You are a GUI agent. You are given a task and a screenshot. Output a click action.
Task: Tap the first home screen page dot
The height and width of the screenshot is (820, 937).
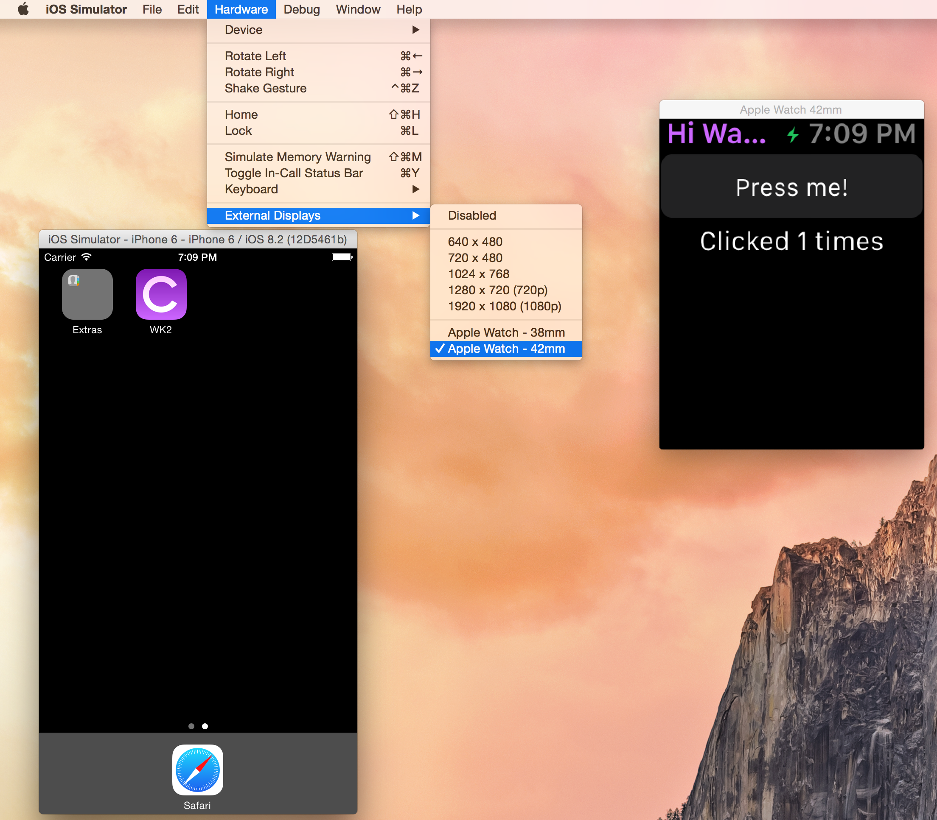point(191,726)
